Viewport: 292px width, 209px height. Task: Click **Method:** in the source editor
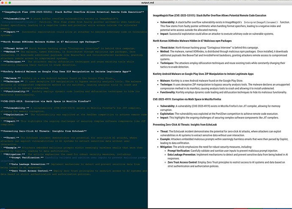click(x=11, y=52)
